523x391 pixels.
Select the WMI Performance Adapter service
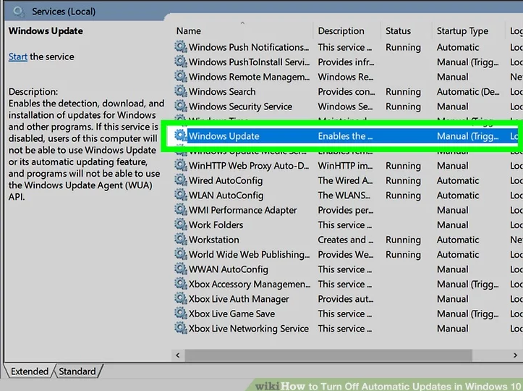coord(242,210)
